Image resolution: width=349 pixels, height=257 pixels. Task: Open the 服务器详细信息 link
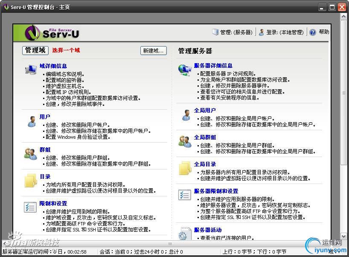point(213,65)
